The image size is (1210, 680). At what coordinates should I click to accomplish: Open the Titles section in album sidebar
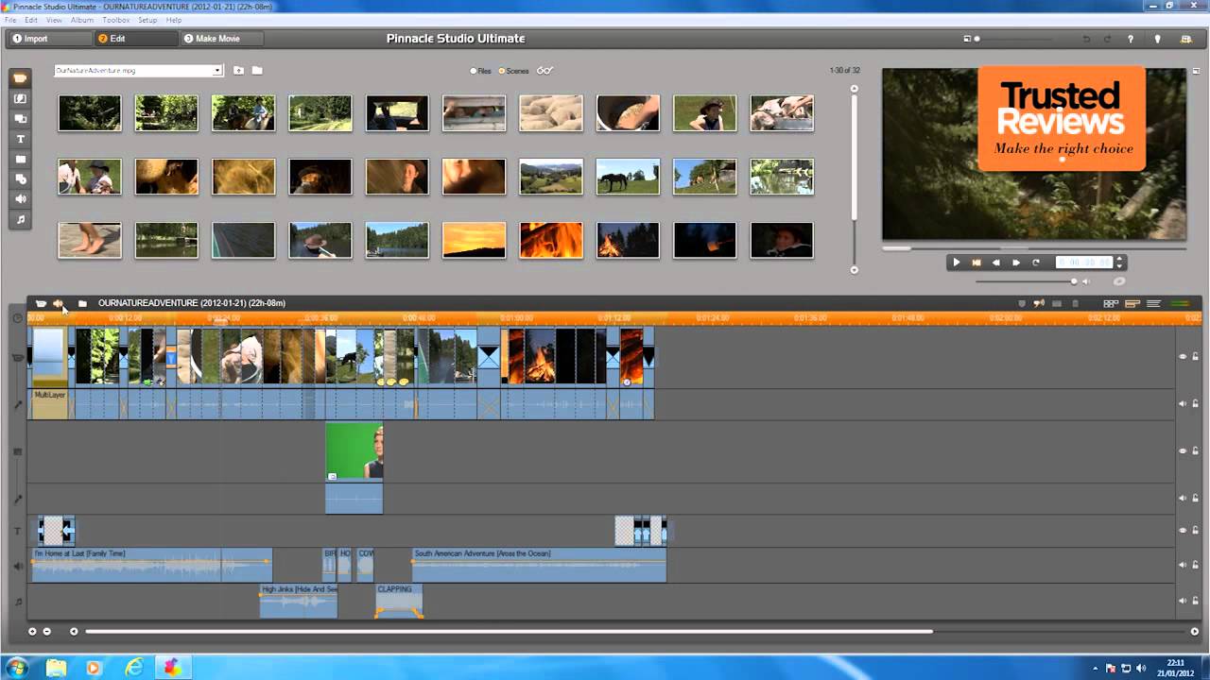coord(20,139)
